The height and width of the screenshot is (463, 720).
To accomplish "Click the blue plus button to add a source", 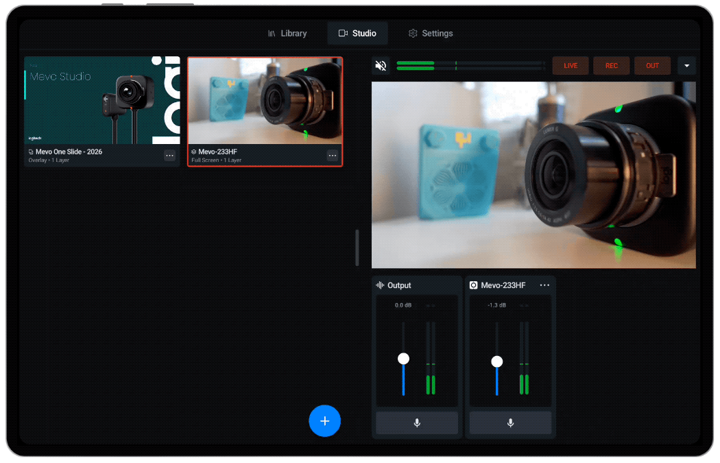I will [324, 420].
